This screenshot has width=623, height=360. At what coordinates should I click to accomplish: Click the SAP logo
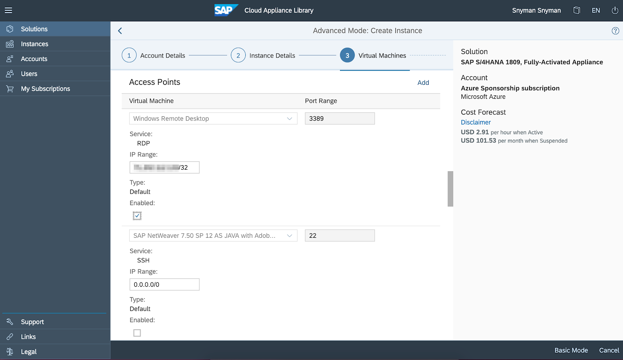coord(226,10)
